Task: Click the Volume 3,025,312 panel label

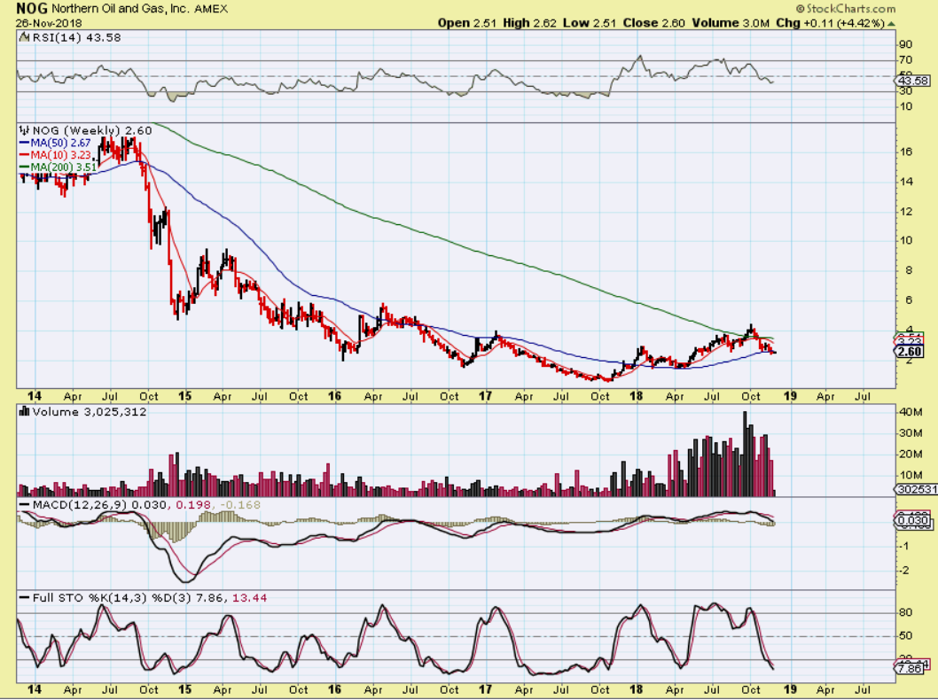Action: click(90, 412)
